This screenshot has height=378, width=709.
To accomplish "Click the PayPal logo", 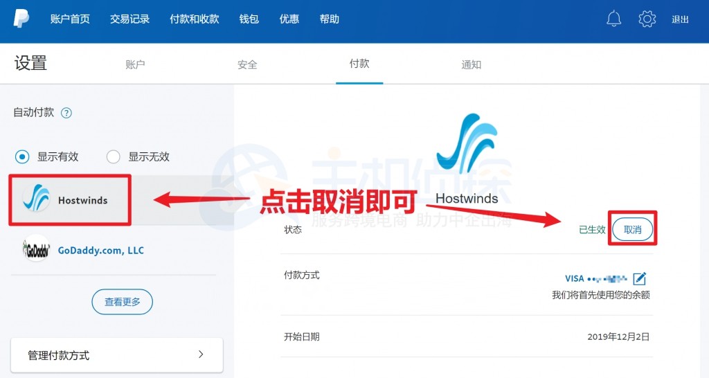I will [x=21, y=19].
